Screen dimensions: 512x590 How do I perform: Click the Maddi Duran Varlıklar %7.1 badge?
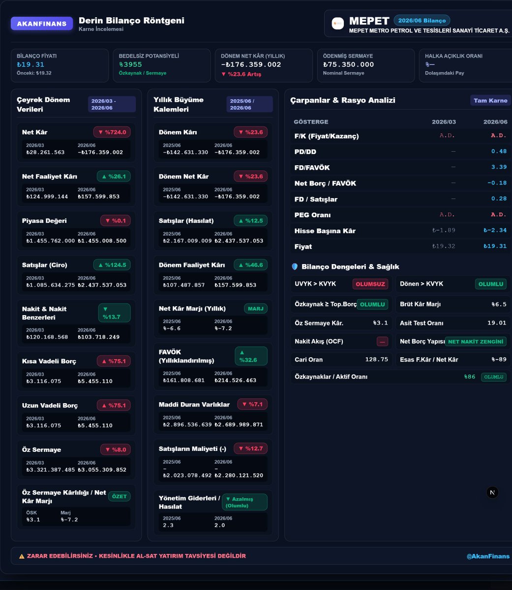click(252, 404)
